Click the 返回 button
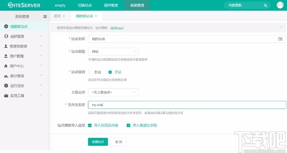Image resolution: width=287 pixels, height=153 pixels. pos(118,142)
